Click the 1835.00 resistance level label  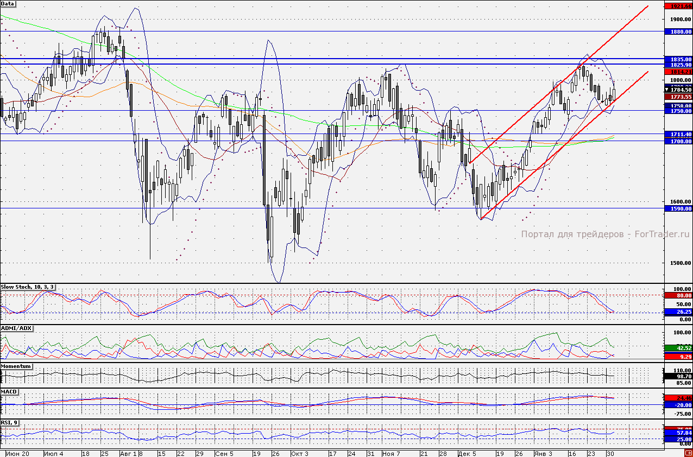678,59
